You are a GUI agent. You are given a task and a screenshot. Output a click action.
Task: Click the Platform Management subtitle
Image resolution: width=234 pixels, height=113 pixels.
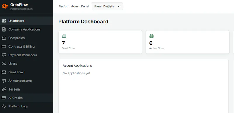click(21, 9)
